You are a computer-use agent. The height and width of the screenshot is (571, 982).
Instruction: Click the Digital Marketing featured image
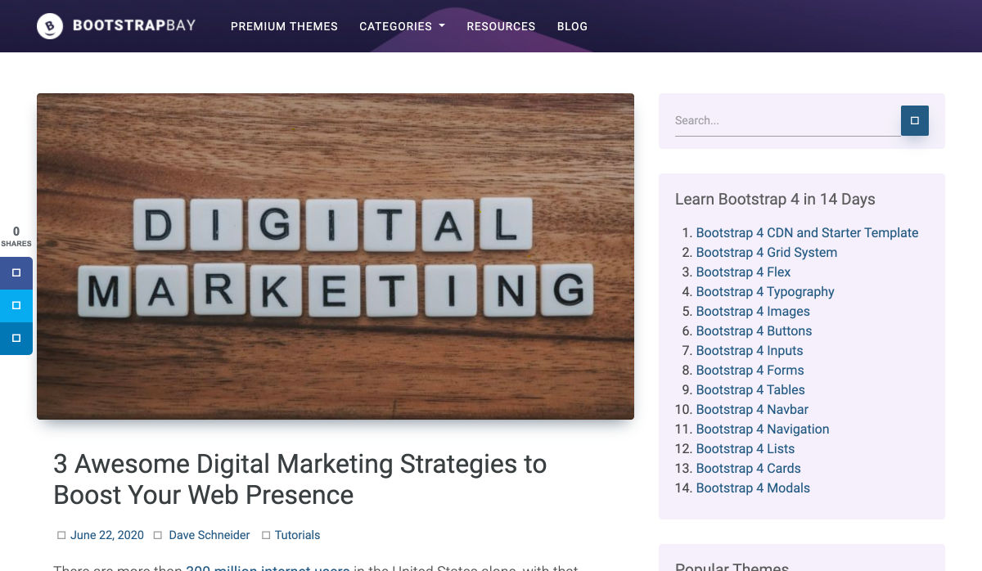[x=336, y=256]
